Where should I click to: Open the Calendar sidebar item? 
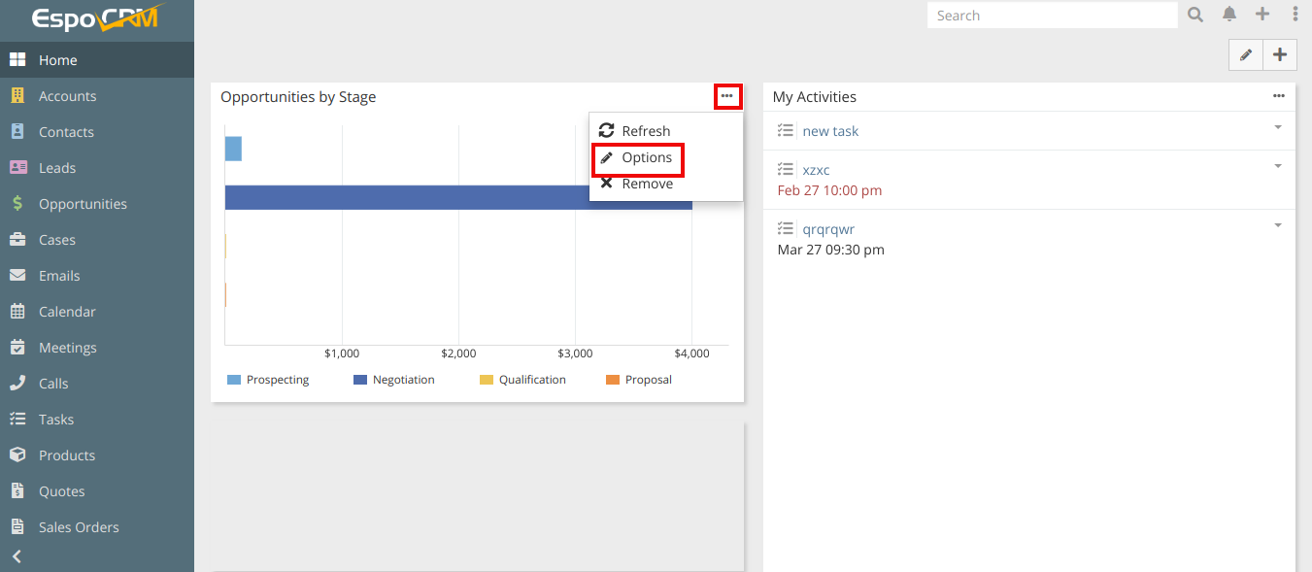pyautogui.click(x=67, y=312)
